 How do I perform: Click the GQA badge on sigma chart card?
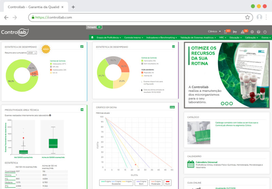coord(172,107)
